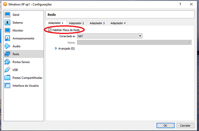199x131 pixels.
Task: Switch to Adaptador 4 tab
Action: (x=118, y=23)
